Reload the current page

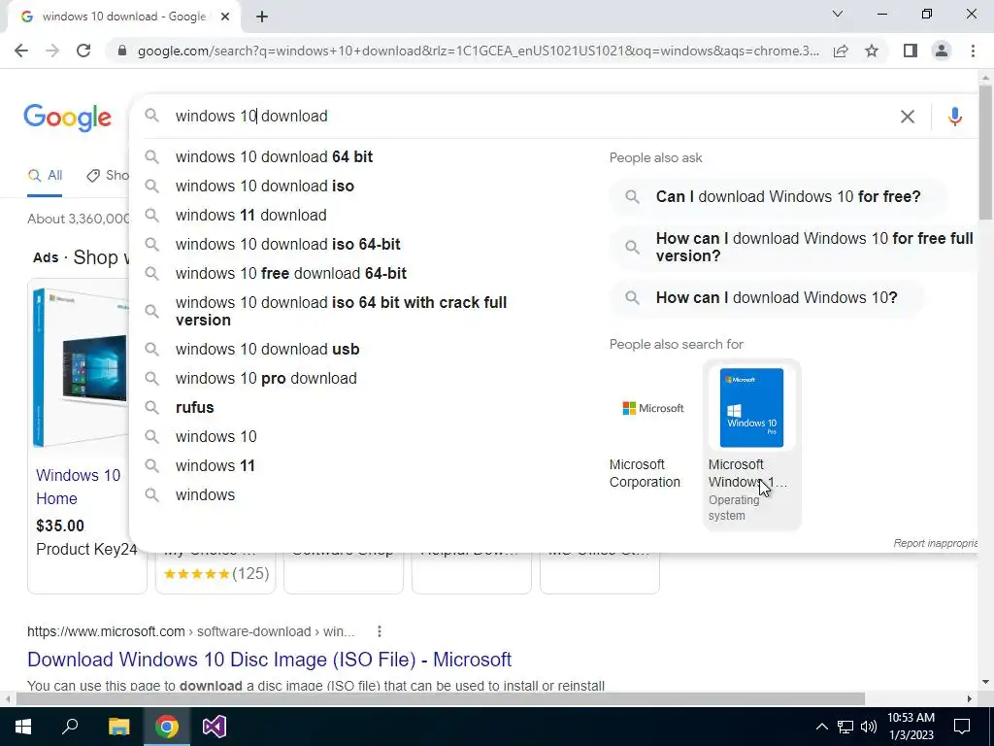83,51
